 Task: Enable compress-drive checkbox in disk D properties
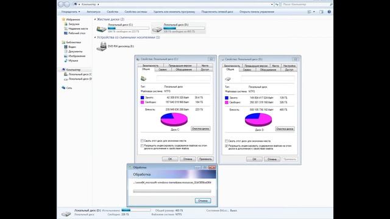(226, 141)
